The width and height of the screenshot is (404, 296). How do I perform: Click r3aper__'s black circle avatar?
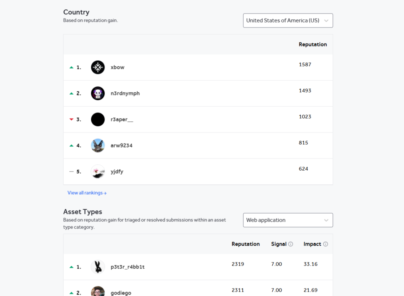pos(98,119)
